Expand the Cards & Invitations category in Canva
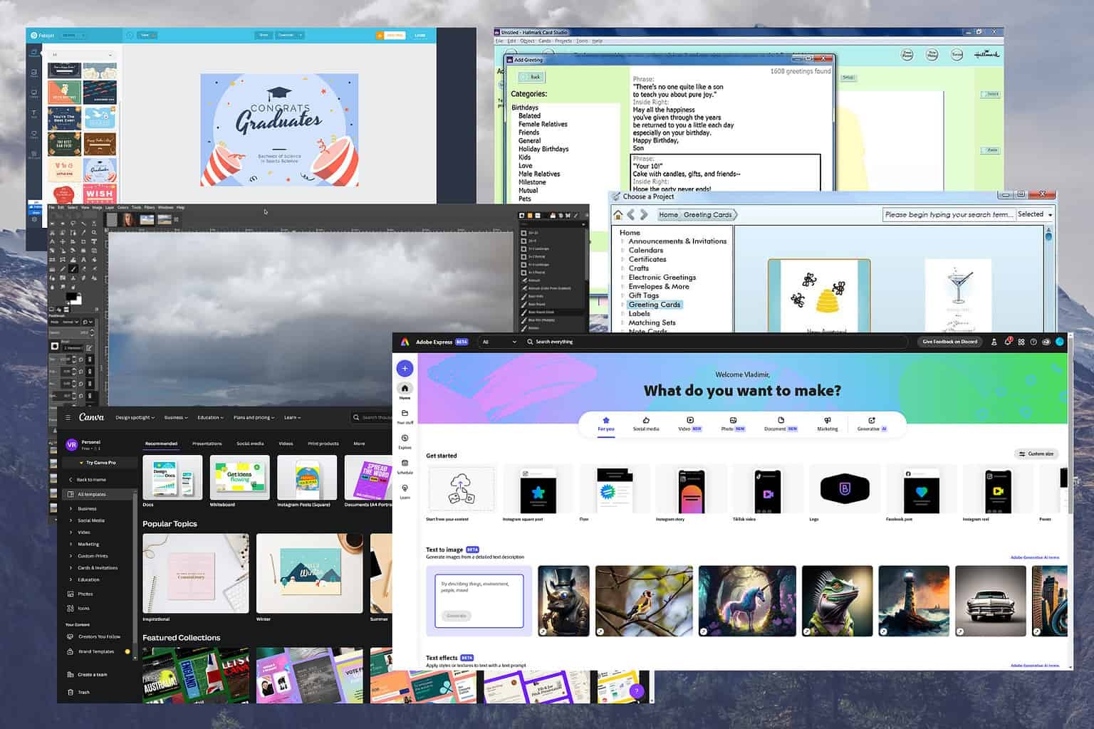This screenshot has height=729, width=1094. pyautogui.click(x=97, y=568)
